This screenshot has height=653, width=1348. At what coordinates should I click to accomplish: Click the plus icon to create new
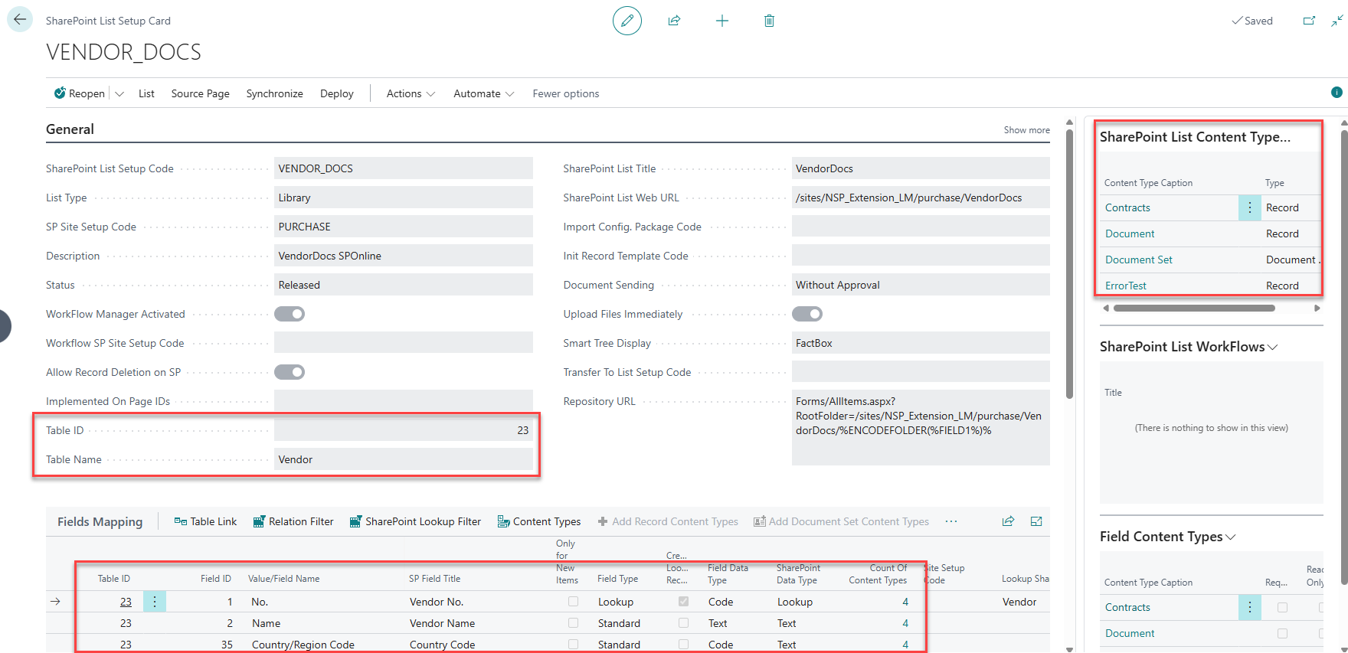[721, 21]
